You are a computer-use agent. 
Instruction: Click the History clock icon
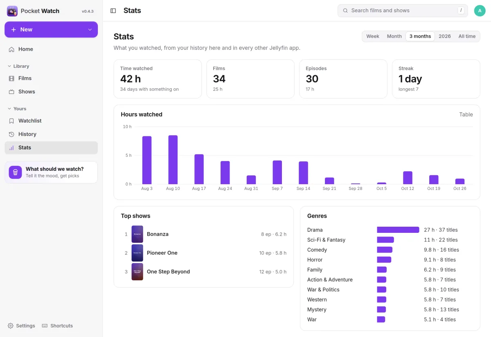11,134
